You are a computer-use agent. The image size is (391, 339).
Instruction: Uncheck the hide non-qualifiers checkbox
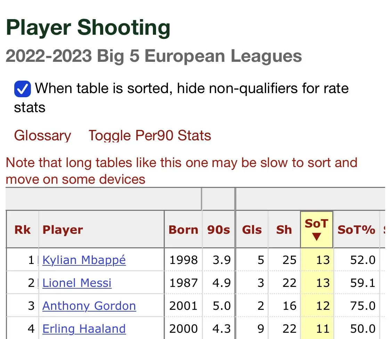(x=23, y=89)
